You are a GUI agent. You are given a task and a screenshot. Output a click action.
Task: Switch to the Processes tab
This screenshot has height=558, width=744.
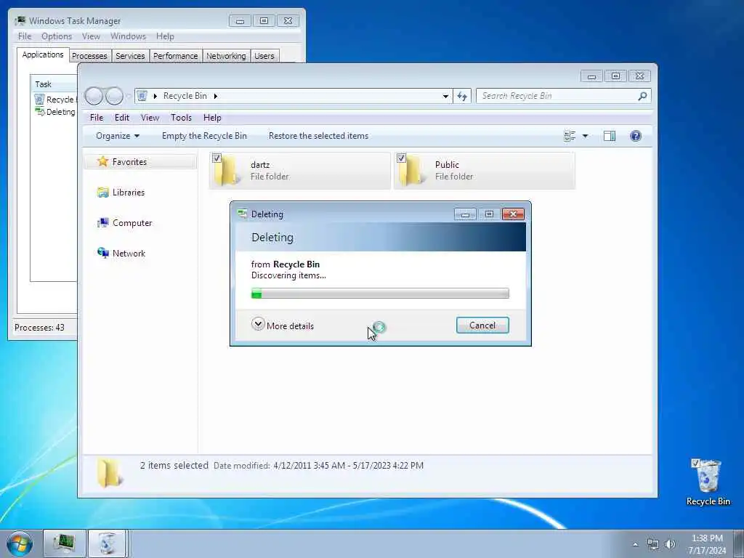[x=89, y=56]
